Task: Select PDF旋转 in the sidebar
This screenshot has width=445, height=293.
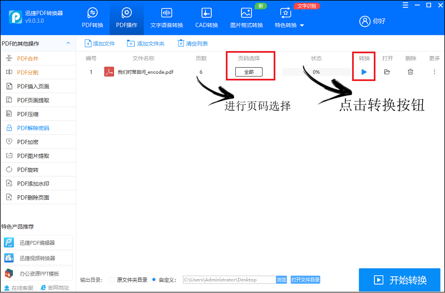Action: pyautogui.click(x=38, y=169)
